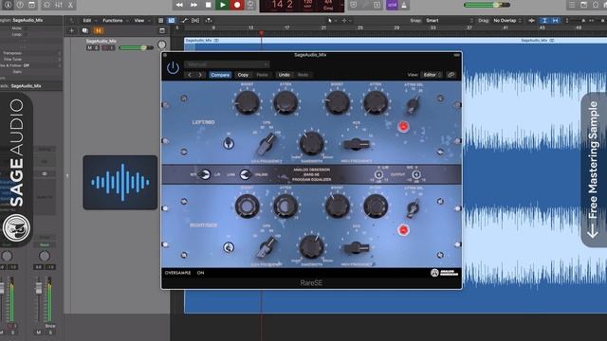Click the add track plus button

pos(72,30)
